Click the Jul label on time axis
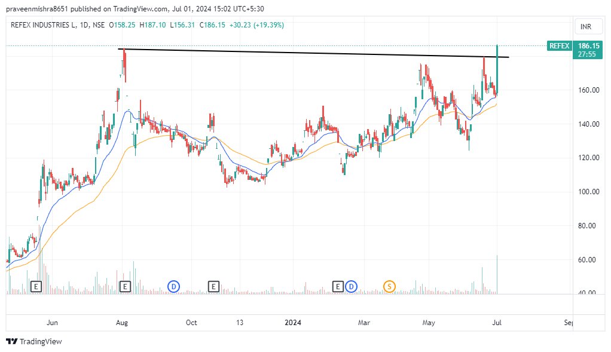Image resolution: width=611 pixels, height=352 pixels. pos(497,322)
